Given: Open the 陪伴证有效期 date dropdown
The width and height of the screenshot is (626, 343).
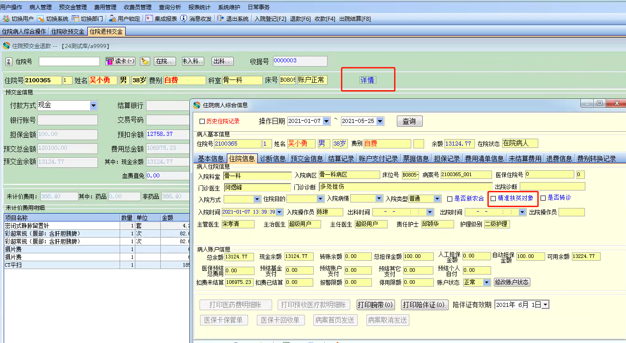Looking at the screenshot, I should (x=545, y=305).
